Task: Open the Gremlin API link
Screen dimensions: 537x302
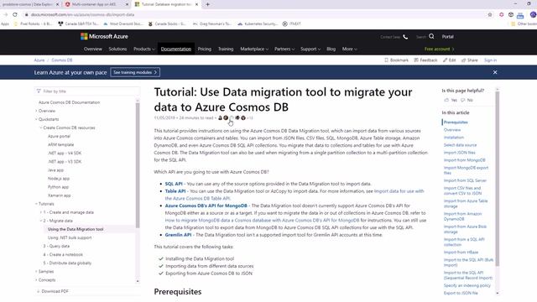Action: coord(178,235)
